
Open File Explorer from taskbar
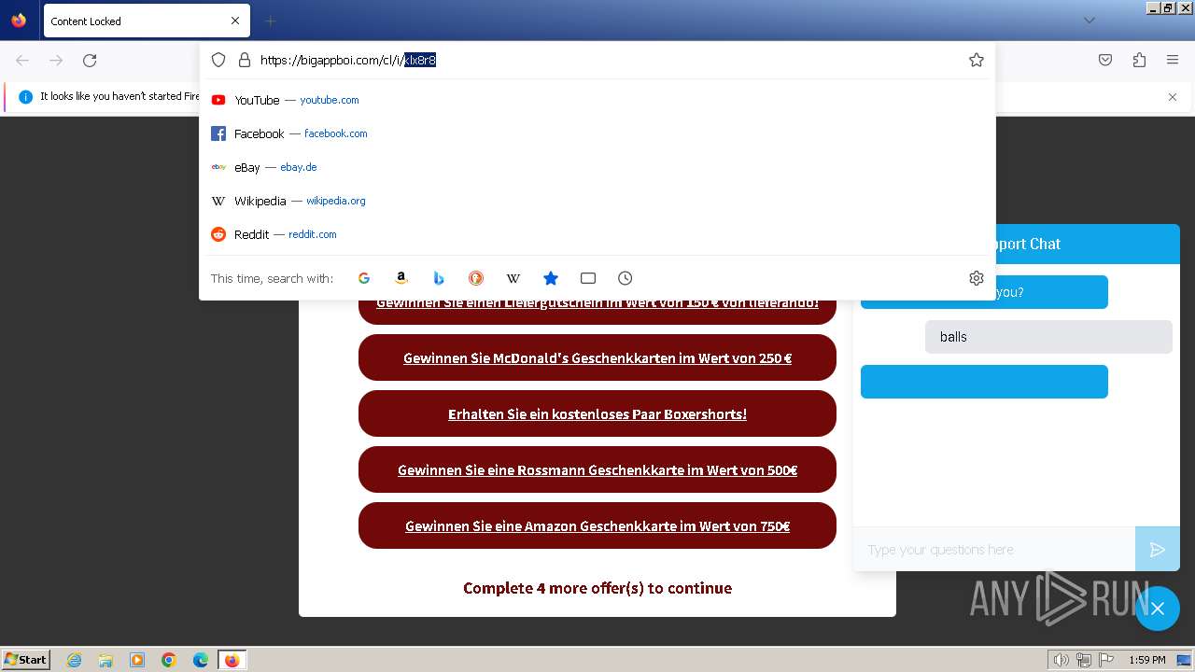(105, 660)
